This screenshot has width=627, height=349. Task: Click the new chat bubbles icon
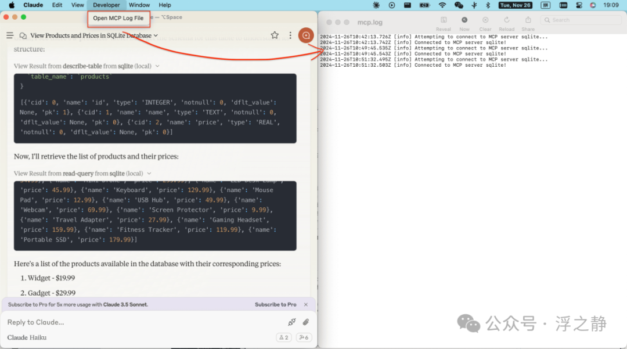coord(23,35)
